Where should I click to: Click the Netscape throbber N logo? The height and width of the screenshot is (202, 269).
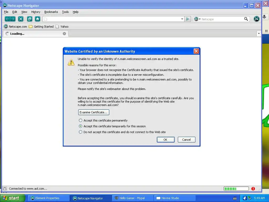coord(256,19)
